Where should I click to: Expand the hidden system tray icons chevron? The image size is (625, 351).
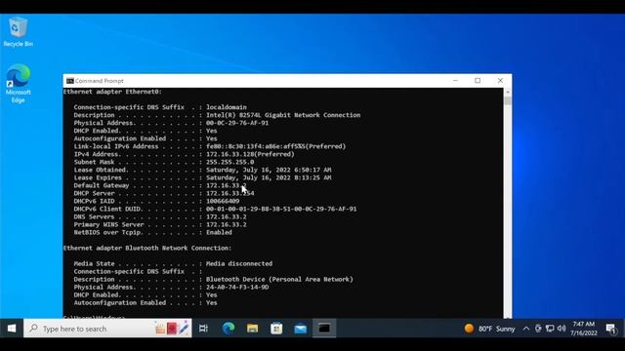point(526,329)
